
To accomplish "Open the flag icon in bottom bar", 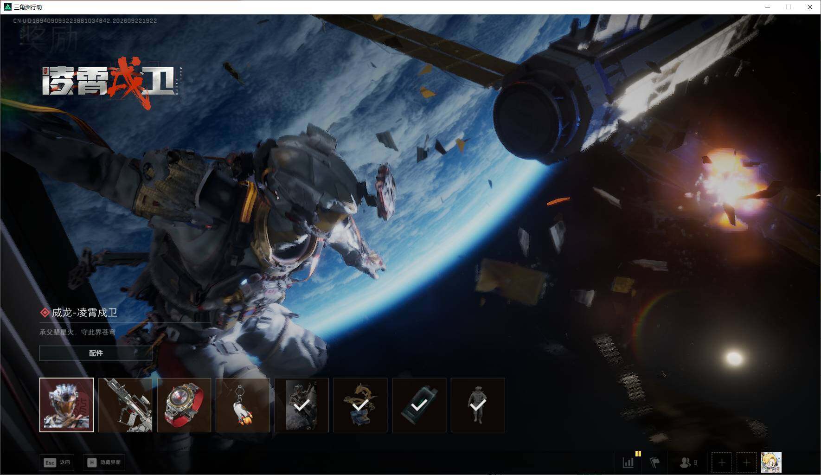I will 654,462.
